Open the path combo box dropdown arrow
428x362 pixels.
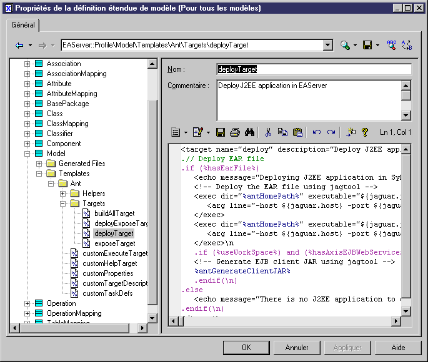pyautogui.click(x=328, y=46)
